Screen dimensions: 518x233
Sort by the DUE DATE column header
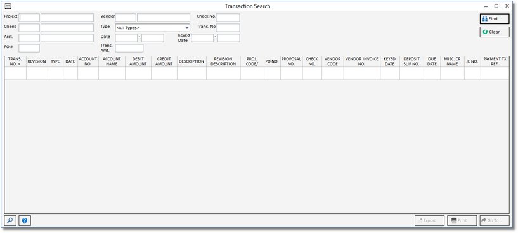tap(432, 61)
